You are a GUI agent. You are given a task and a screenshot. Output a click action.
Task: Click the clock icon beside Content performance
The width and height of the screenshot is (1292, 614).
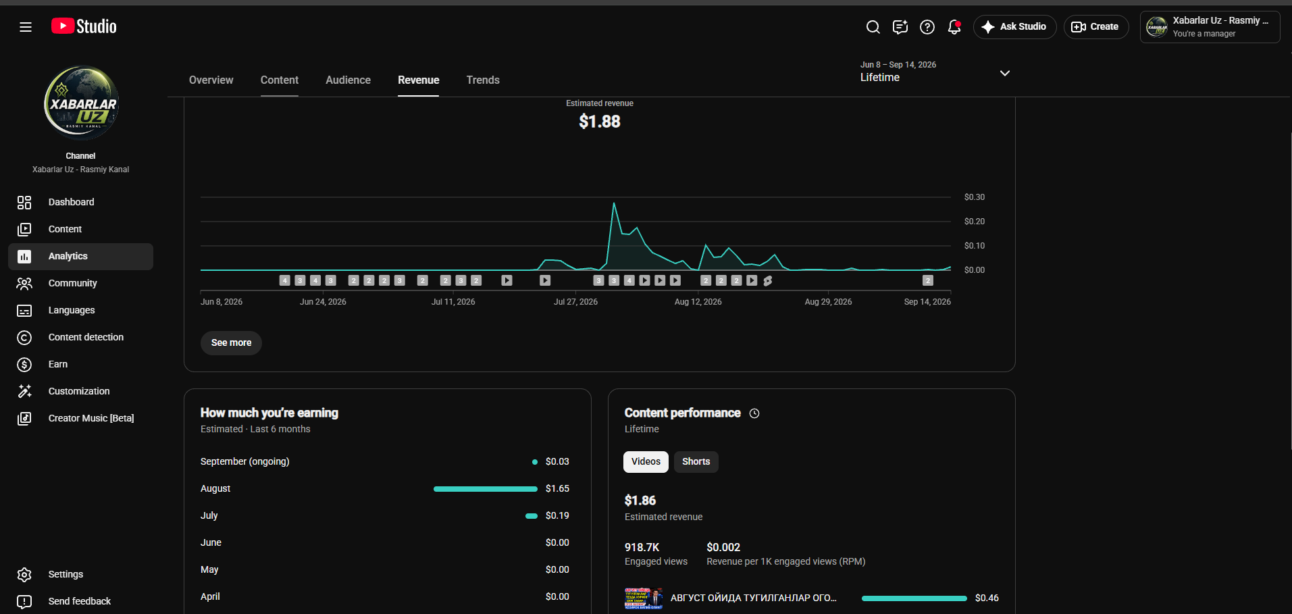pyautogui.click(x=754, y=413)
